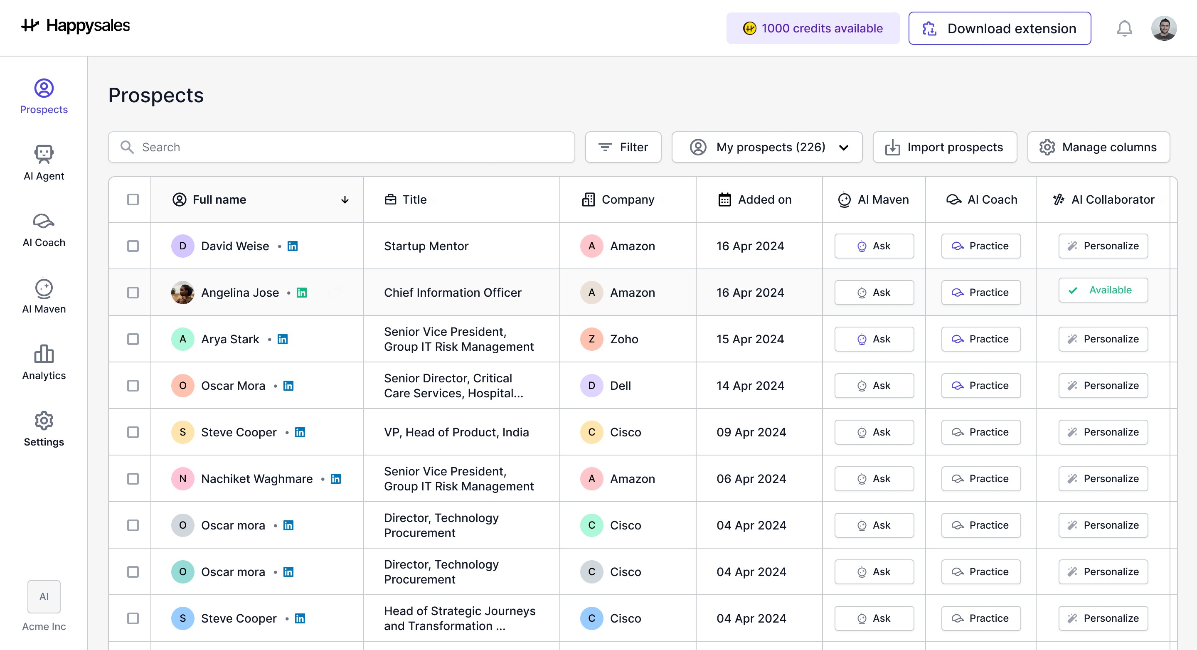The width and height of the screenshot is (1197, 650).
Task: Open the notifications bell icon
Action: pos(1124,28)
